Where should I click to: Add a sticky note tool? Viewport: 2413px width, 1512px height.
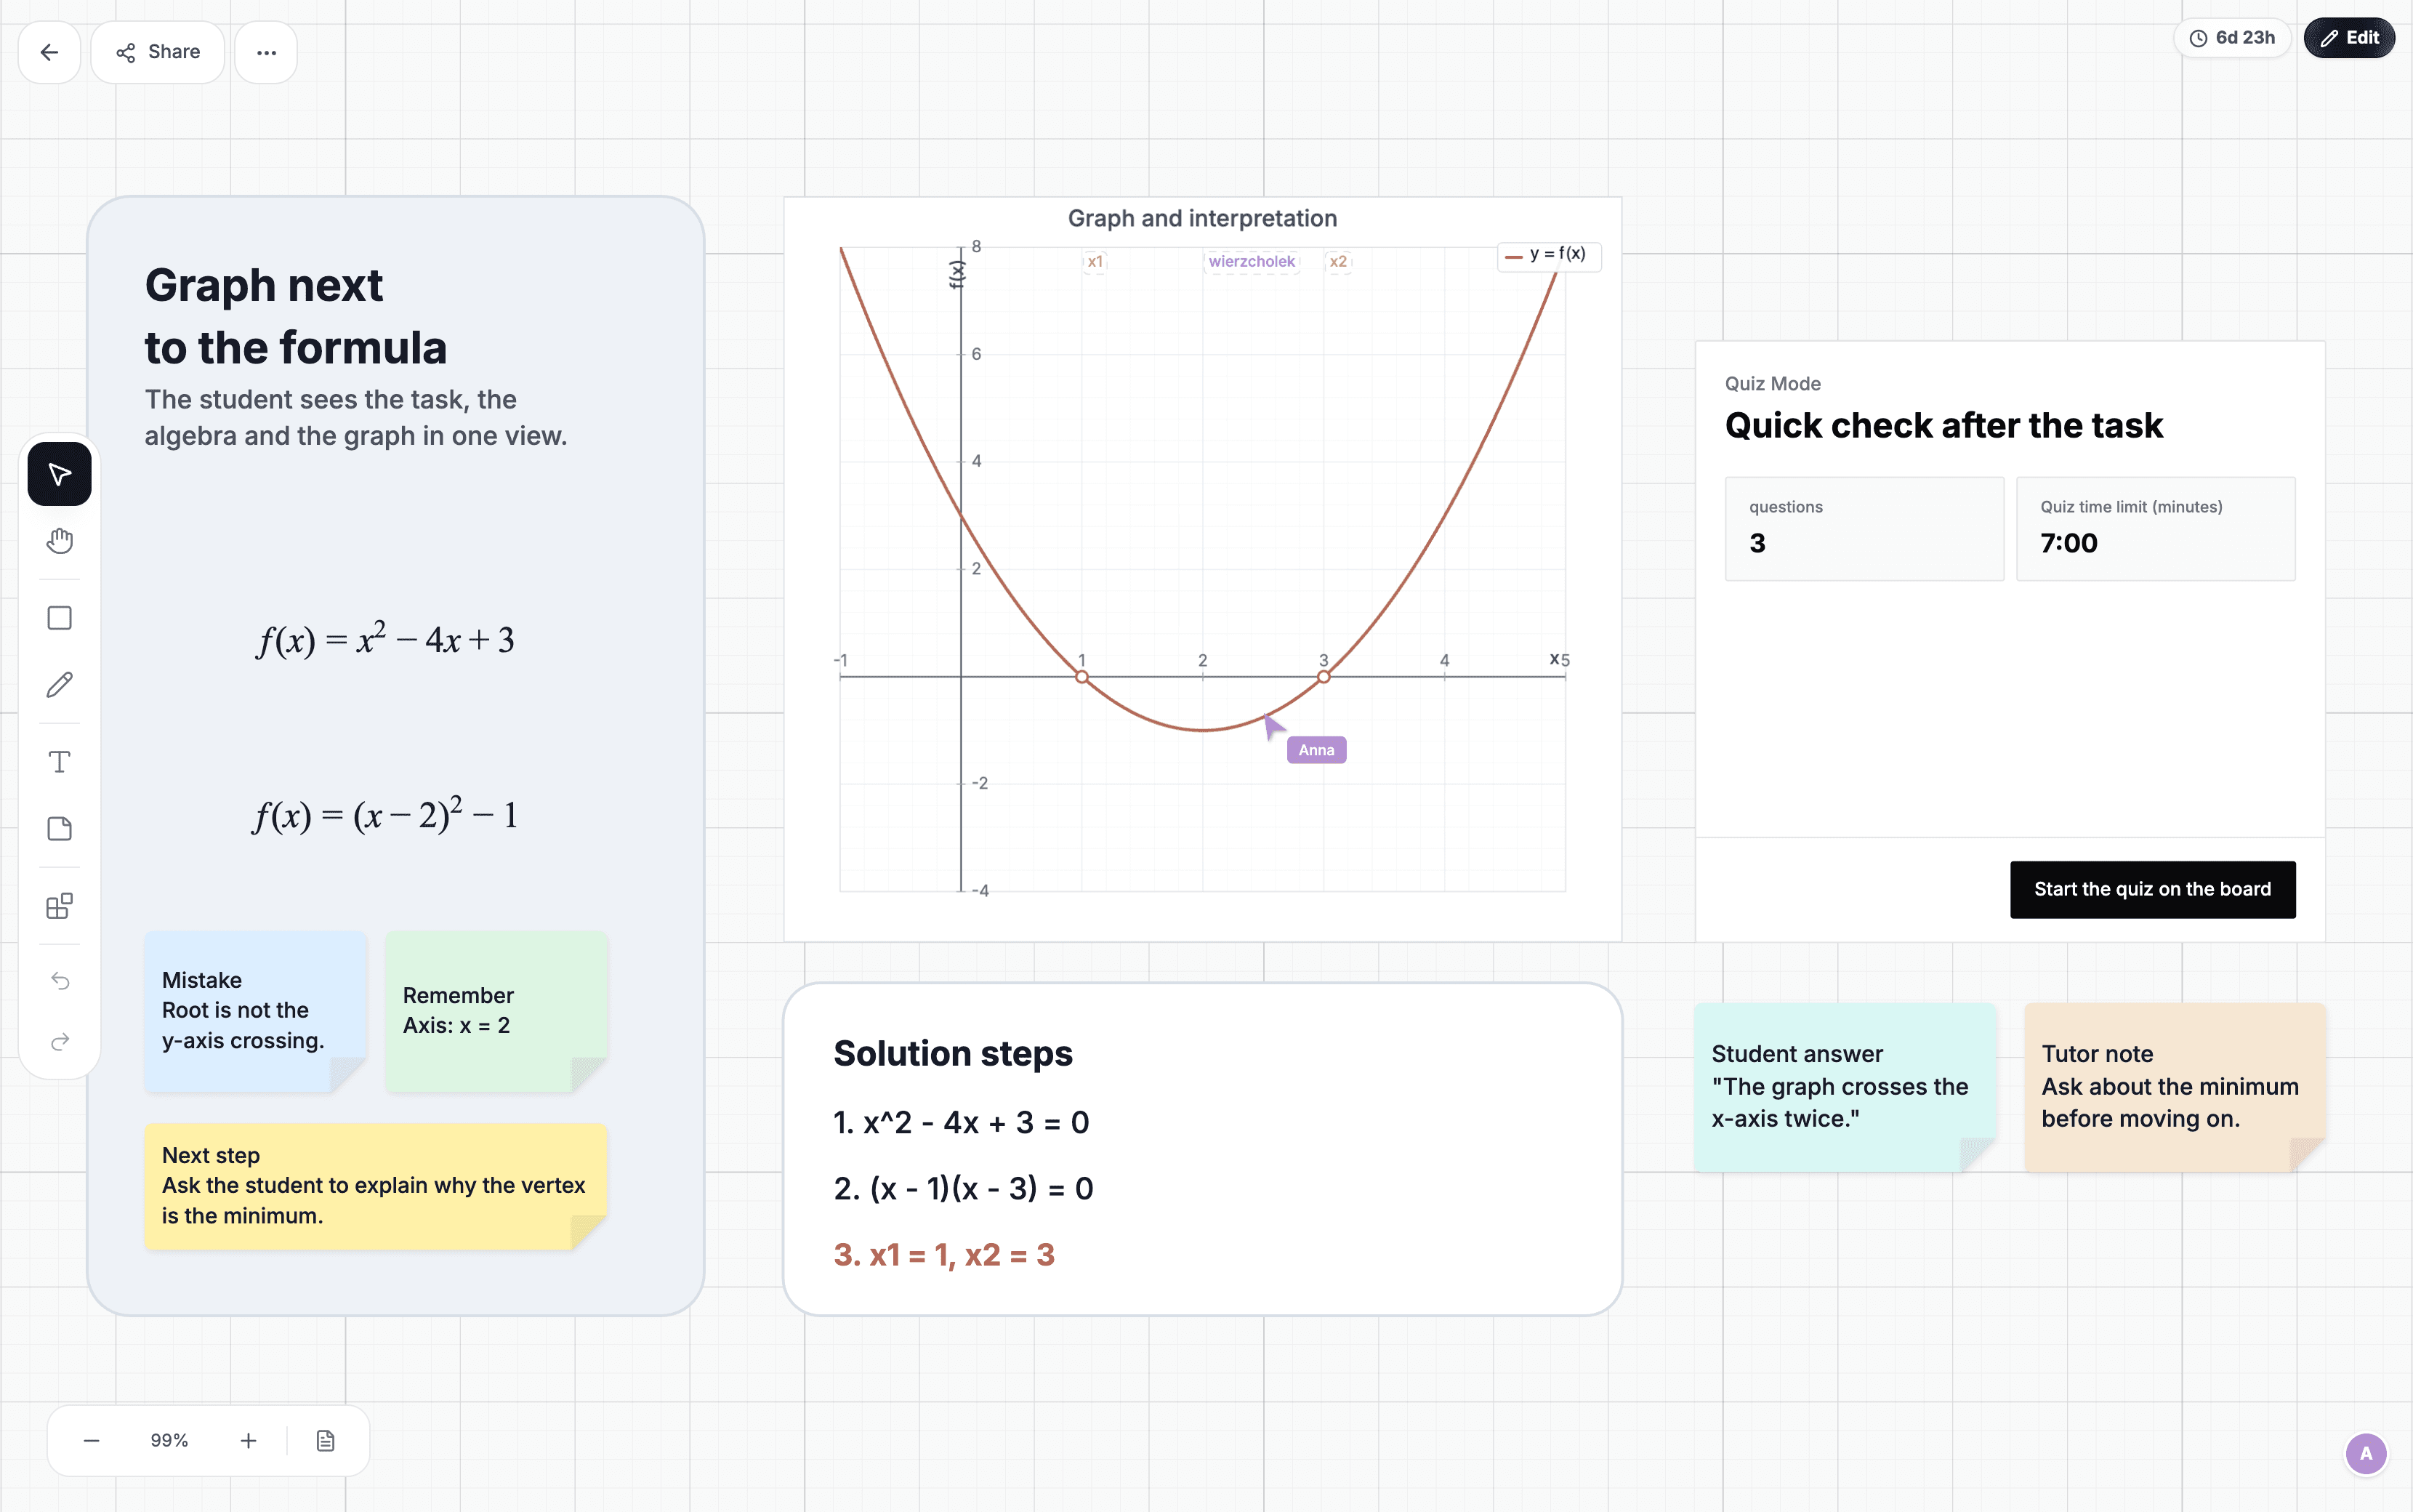click(x=59, y=829)
